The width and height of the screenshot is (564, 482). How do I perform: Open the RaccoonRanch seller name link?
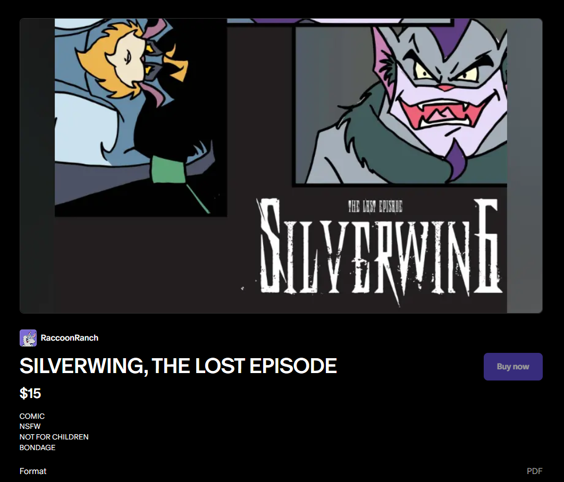(x=70, y=338)
